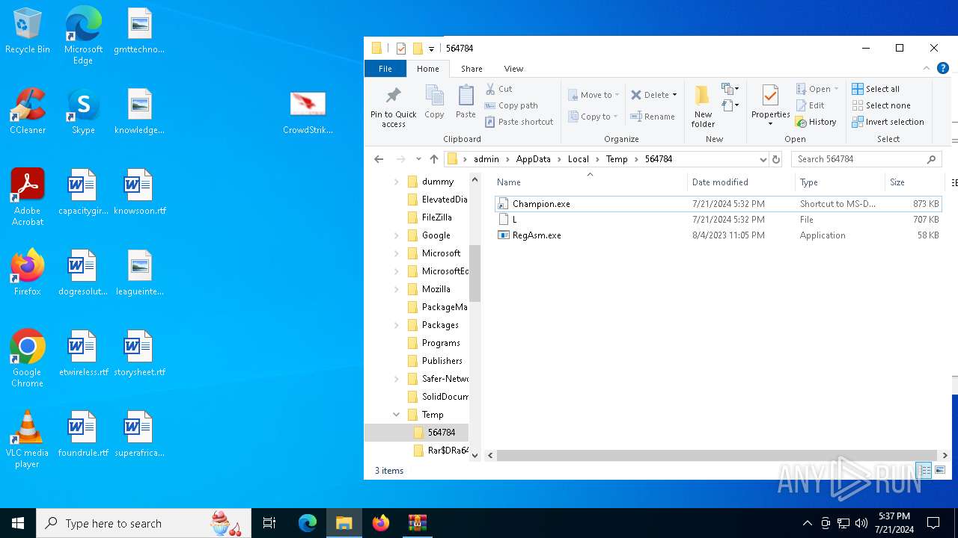Viewport: 958px width, 538px height.
Task: Click Edit in ribbon
Action: pyautogui.click(x=810, y=105)
